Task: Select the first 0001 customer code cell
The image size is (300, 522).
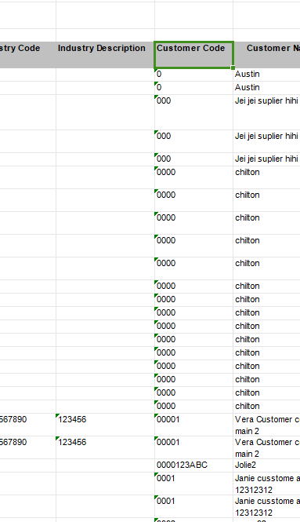Action: click(x=193, y=484)
